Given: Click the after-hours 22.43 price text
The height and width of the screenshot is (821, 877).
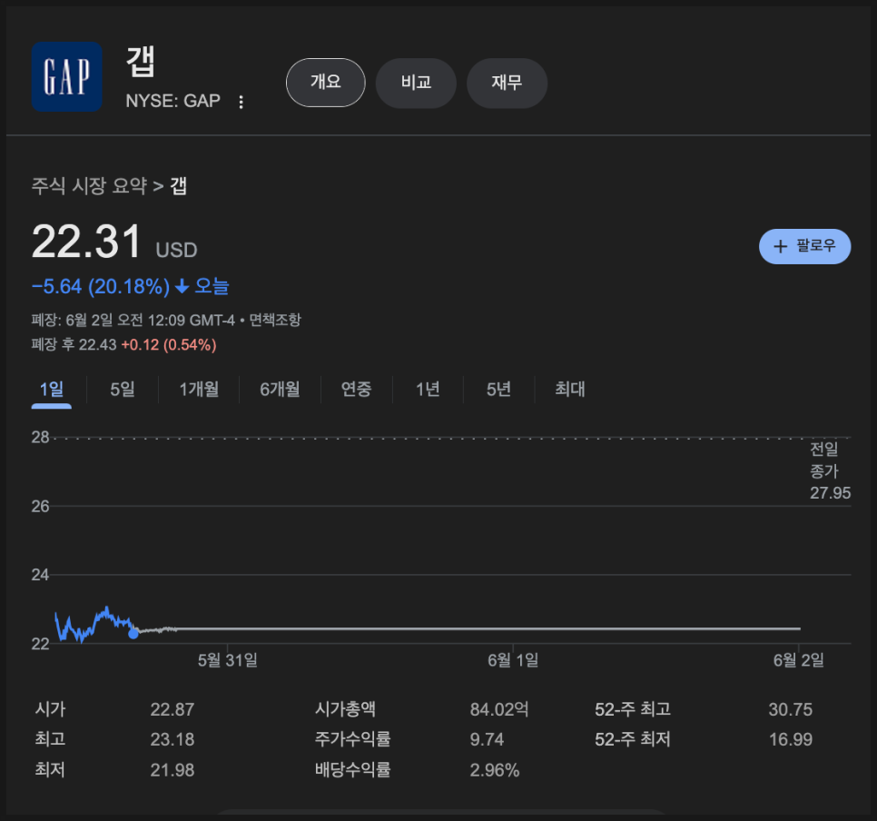Looking at the screenshot, I should click(x=98, y=345).
